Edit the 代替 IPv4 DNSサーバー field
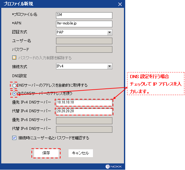 click(84, 111)
